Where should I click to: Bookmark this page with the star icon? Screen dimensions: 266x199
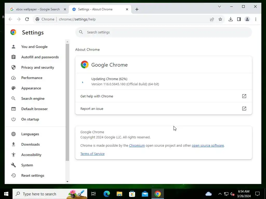pyautogui.click(x=220, y=19)
